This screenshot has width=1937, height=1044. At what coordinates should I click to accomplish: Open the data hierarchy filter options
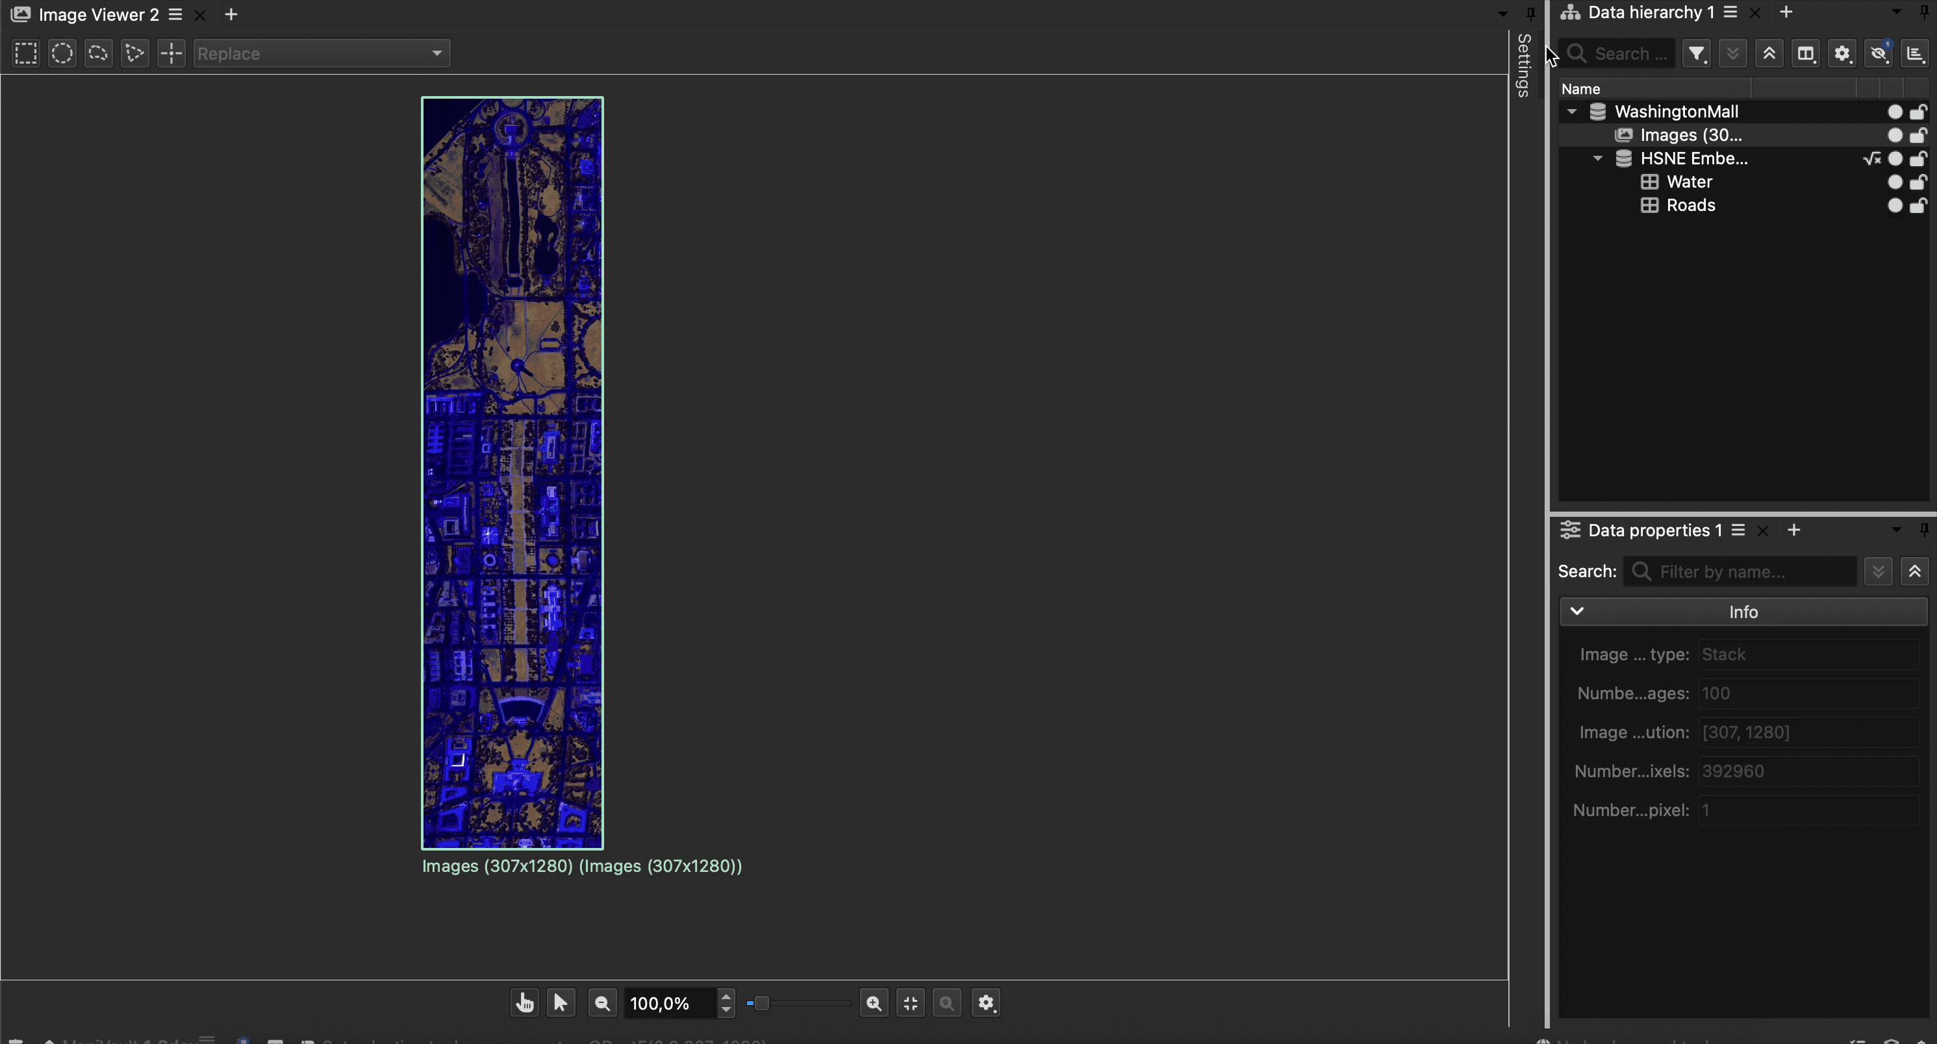point(1697,53)
